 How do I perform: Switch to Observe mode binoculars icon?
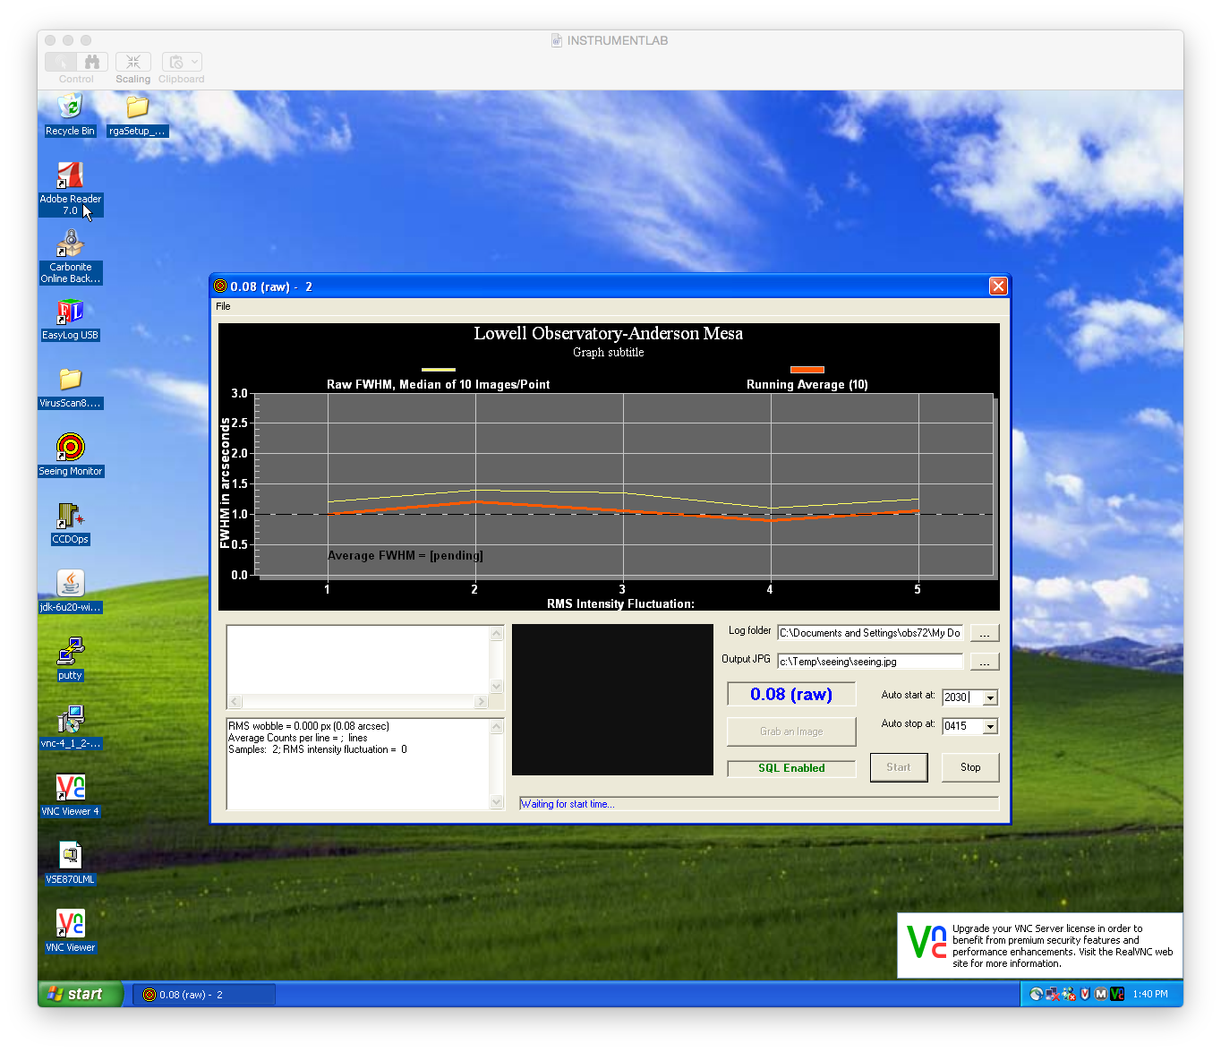[92, 62]
